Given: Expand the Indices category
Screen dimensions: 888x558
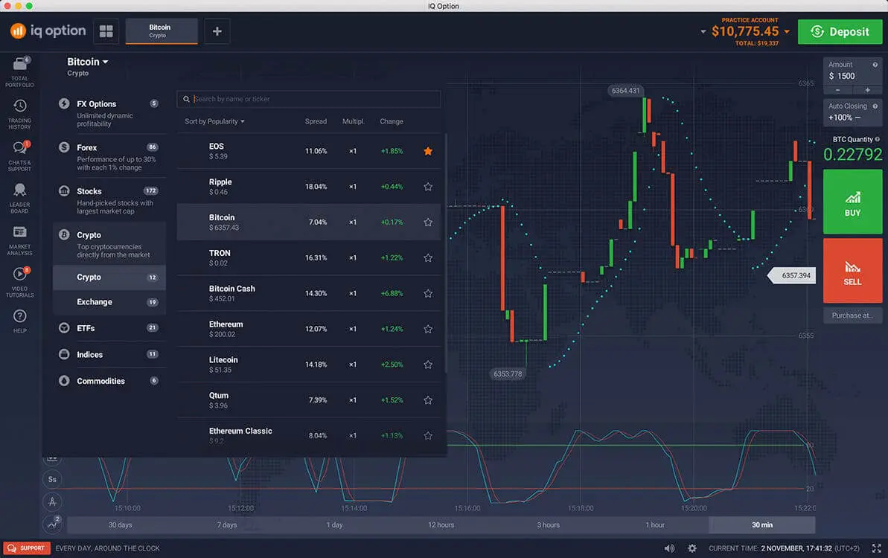Looking at the screenshot, I should (109, 354).
